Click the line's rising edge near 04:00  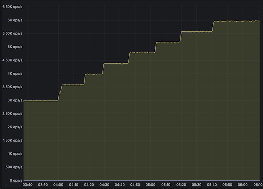coord(59,93)
